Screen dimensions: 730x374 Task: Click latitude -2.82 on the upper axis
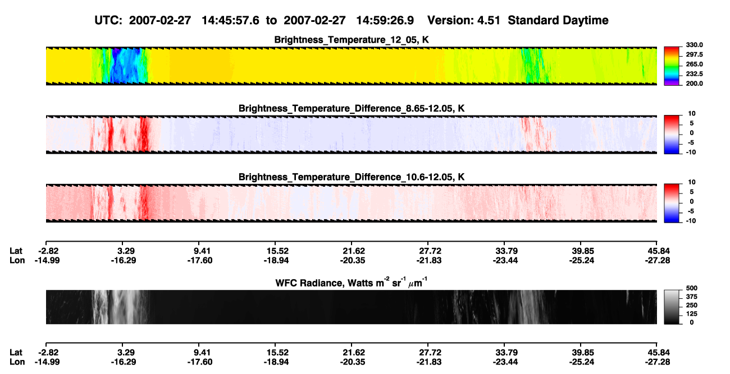[x=48, y=251]
